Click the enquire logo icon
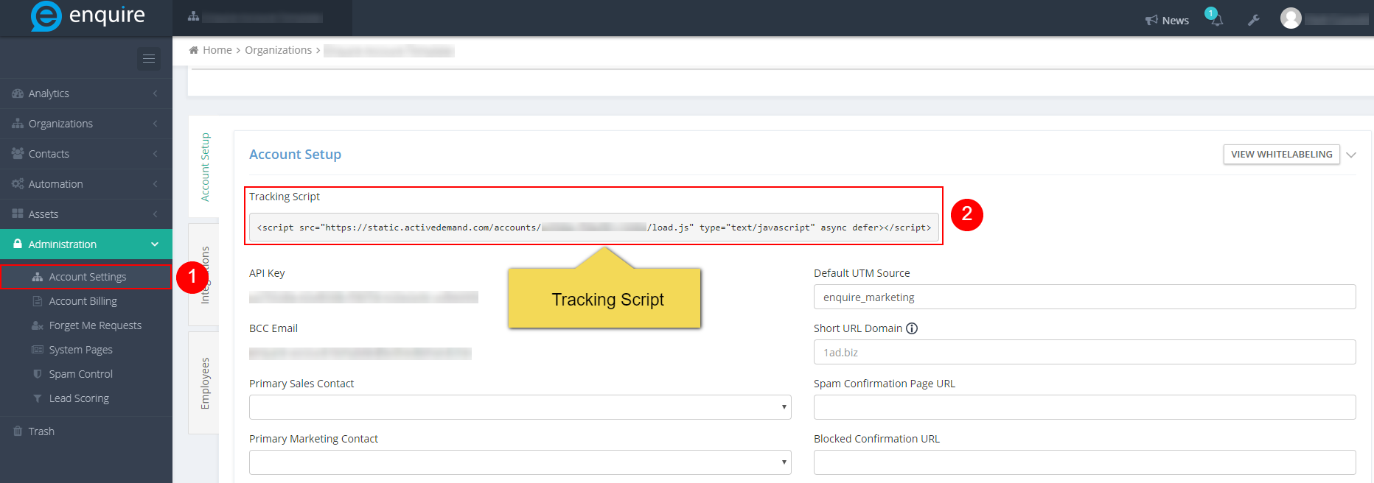The width and height of the screenshot is (1374, 483). [x=46, y=16]
